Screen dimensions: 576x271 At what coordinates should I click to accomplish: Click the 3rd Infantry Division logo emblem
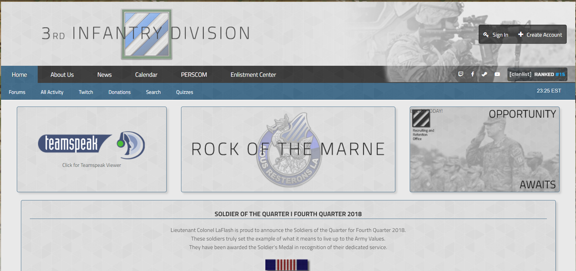click(146, 34)
